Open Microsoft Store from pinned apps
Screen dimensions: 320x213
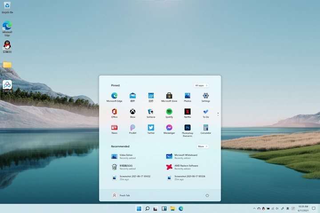click(x=169, y=96)
